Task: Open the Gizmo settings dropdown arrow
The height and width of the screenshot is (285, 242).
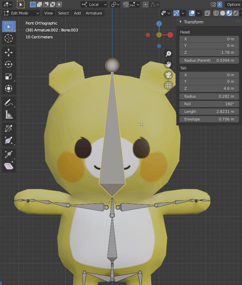Action: (x=183, y=13)
